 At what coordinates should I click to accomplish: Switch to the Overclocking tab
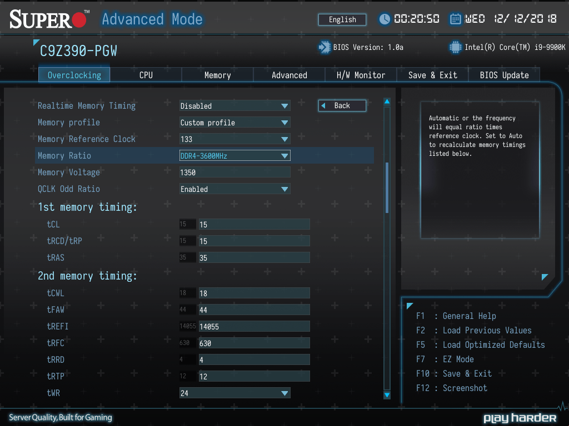74,75
